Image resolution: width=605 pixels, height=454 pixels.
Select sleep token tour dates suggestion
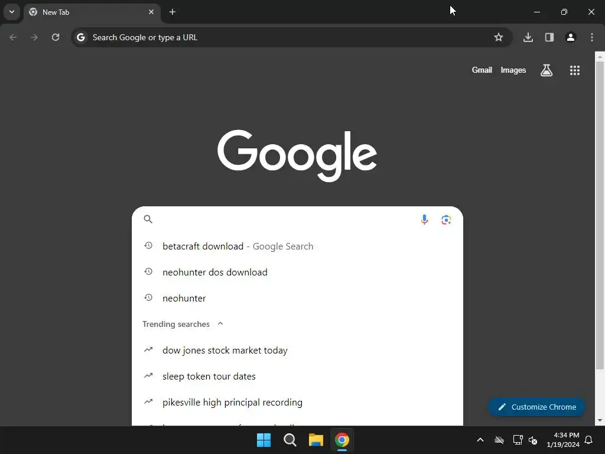[297, 376]
